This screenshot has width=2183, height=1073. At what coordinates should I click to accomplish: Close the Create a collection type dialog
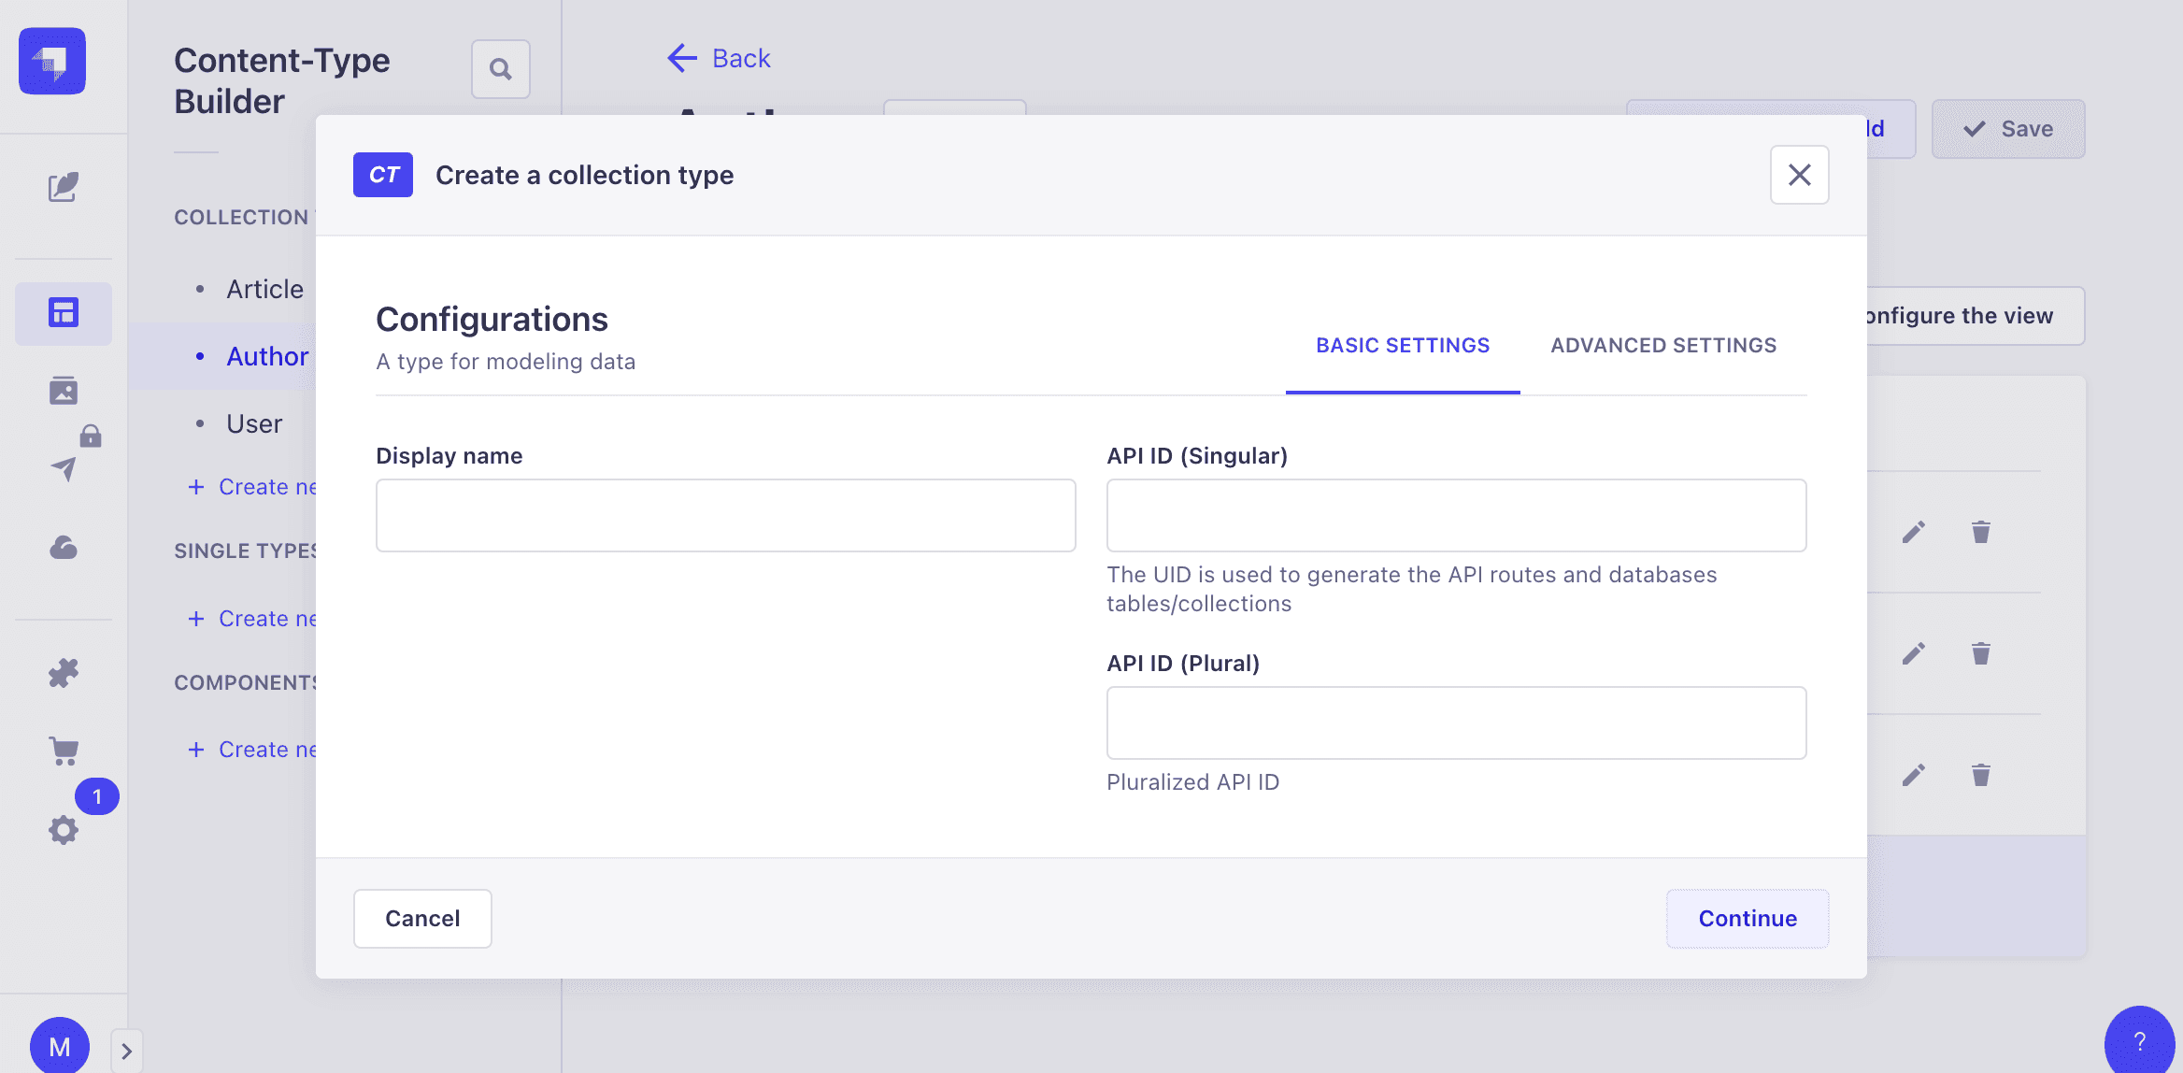pyautogui.click(x=1800, y=175)
